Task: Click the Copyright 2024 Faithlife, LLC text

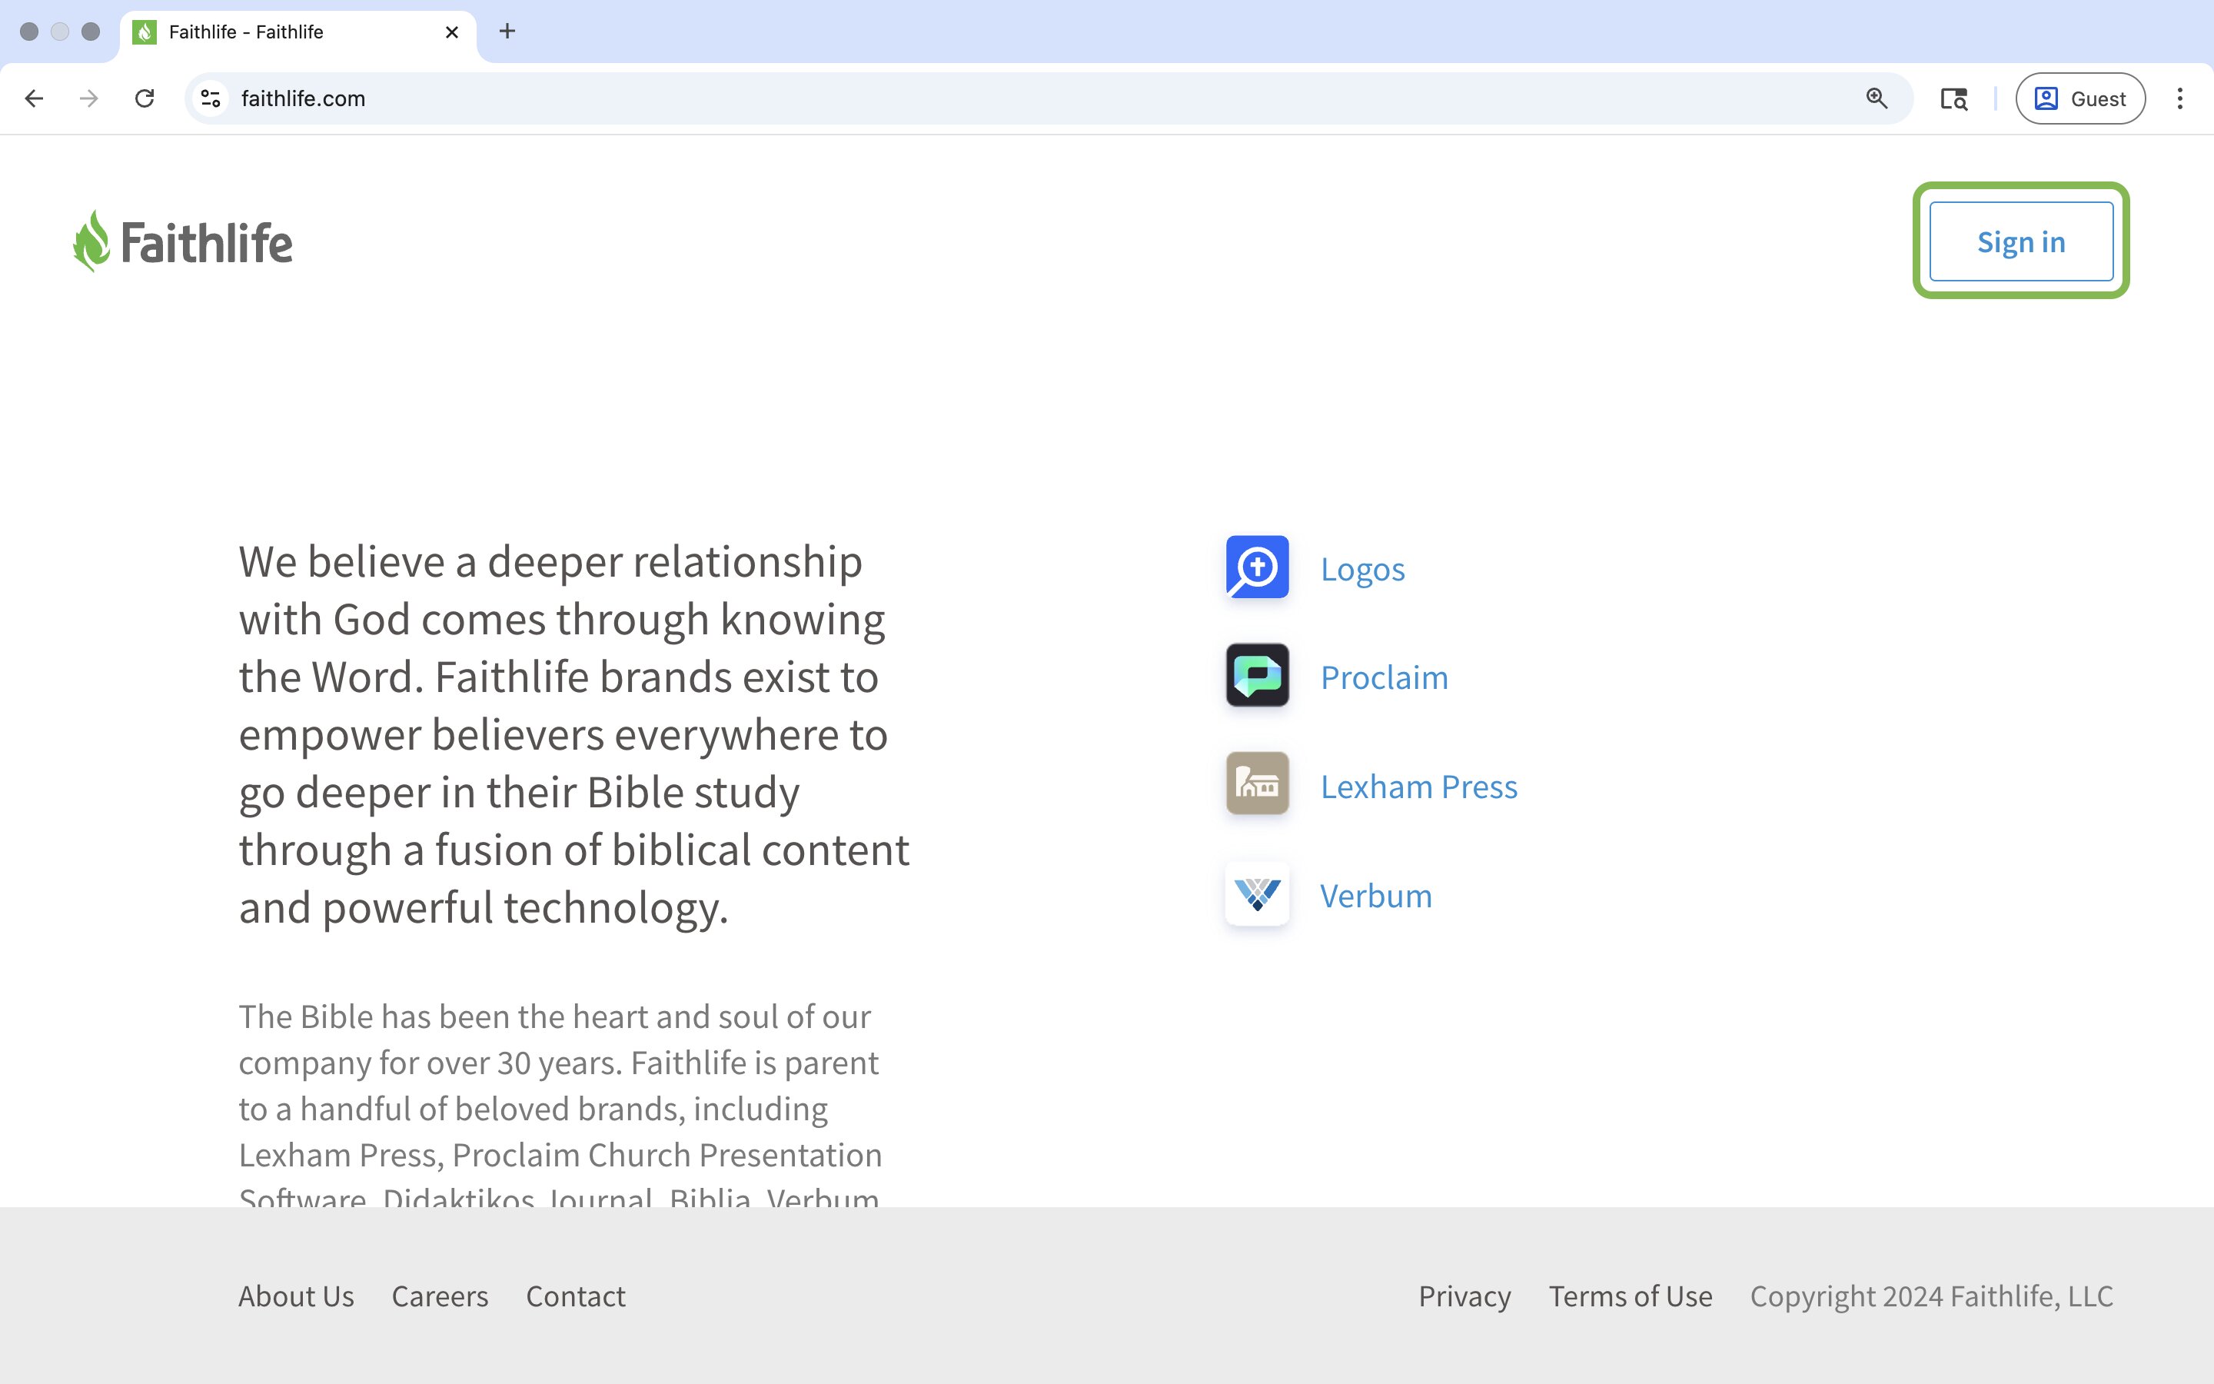Action: [1931, 1296]
